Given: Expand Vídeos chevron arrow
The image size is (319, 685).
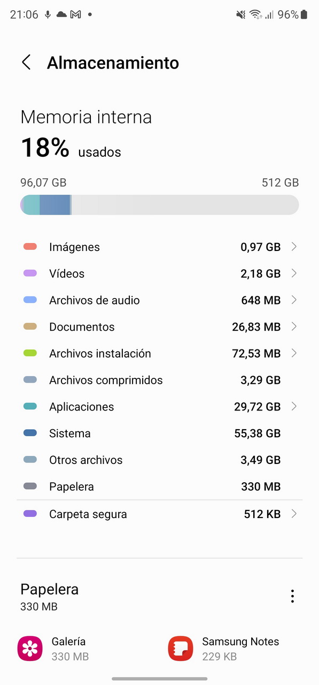Looking at the screenshot, I should coord(294,273).
